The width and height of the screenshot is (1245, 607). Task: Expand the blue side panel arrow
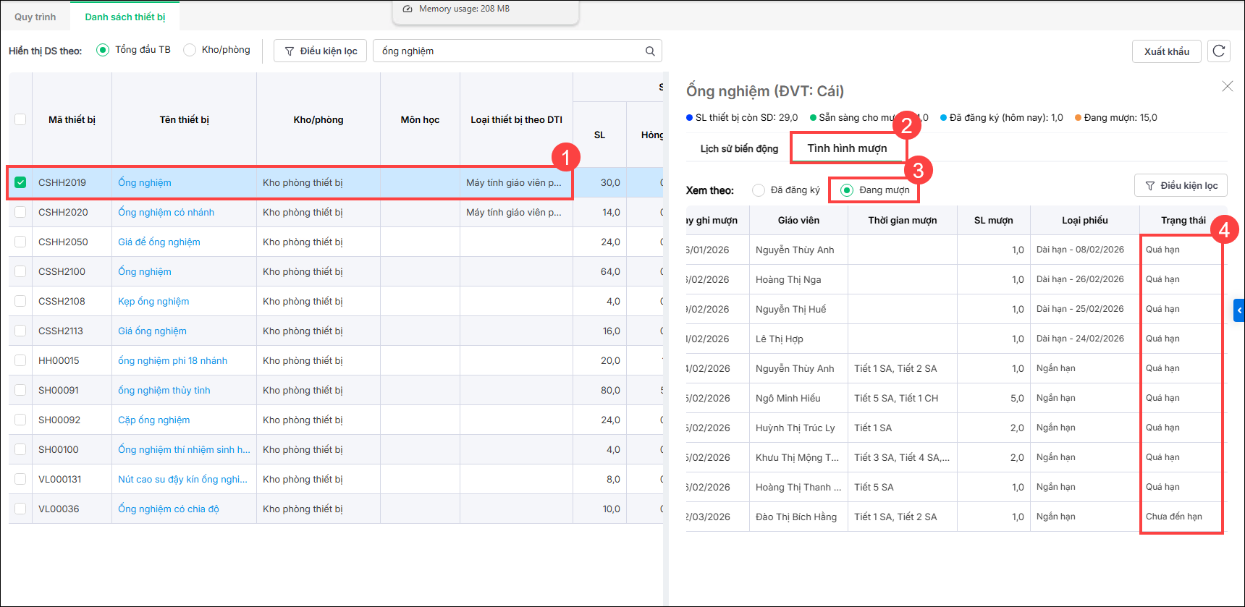click(1238, 310)
